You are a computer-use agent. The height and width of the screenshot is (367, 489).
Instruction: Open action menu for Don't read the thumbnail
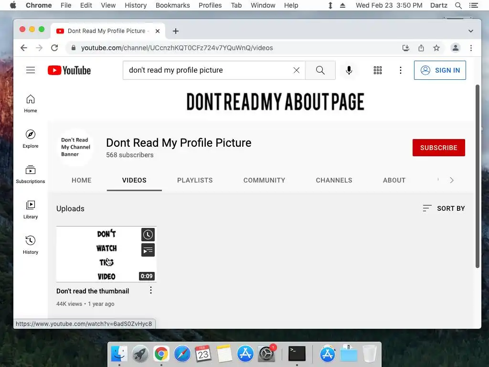[150, 290]
